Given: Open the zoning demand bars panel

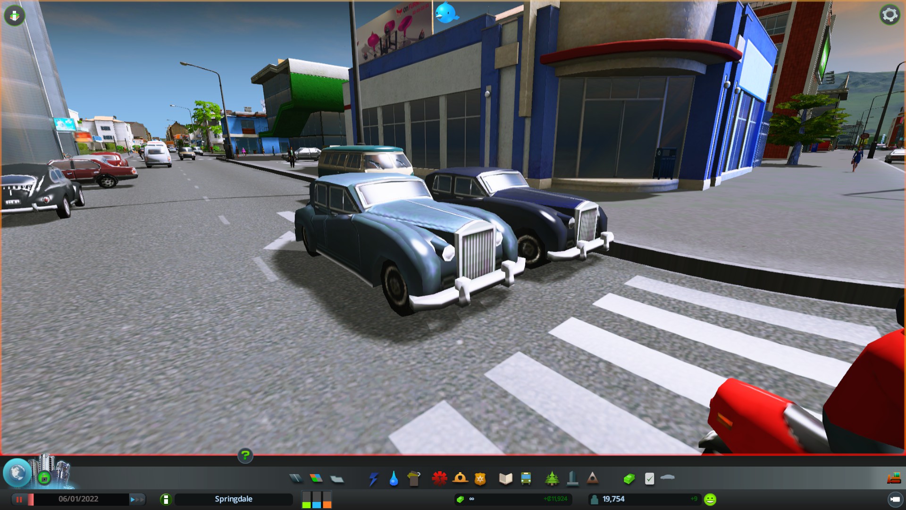Looking at the screenshot, I should 317,499.
